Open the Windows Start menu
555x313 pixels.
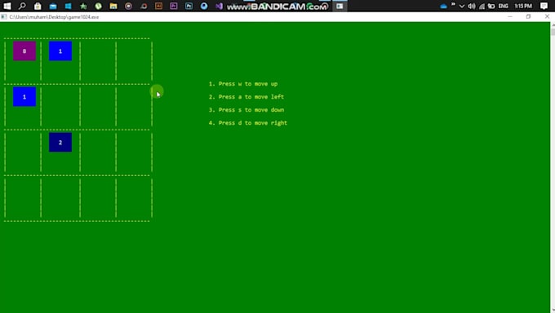(7, 6)
